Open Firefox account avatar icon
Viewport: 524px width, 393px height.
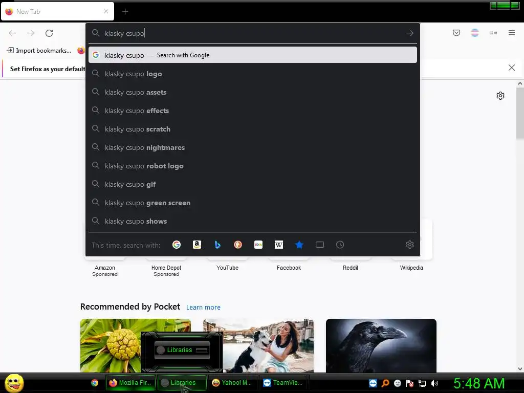(475, 33)
